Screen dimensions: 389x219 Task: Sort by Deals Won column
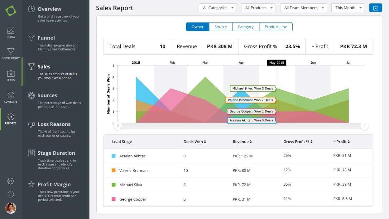195,142
